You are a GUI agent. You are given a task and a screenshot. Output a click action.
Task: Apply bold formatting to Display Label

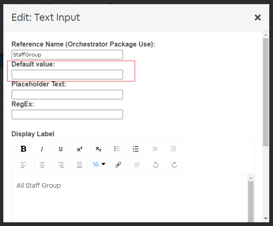(x=24, y=149)
